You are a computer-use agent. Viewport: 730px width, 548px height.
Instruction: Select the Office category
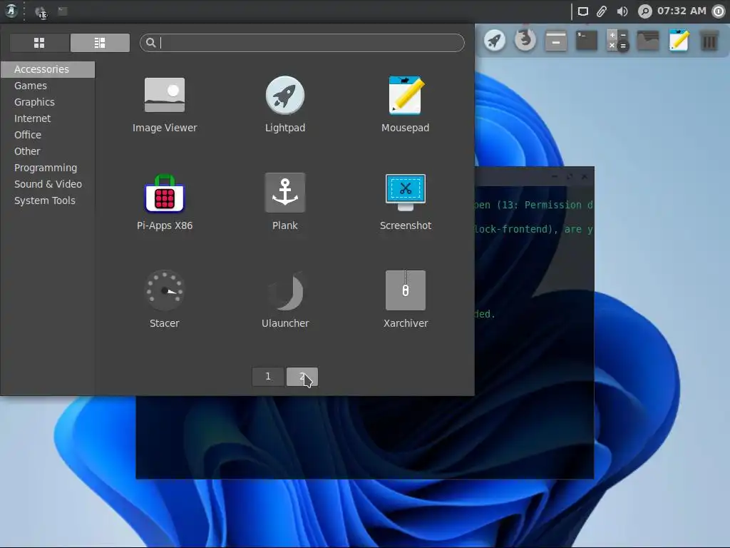[x=48, y=135]
